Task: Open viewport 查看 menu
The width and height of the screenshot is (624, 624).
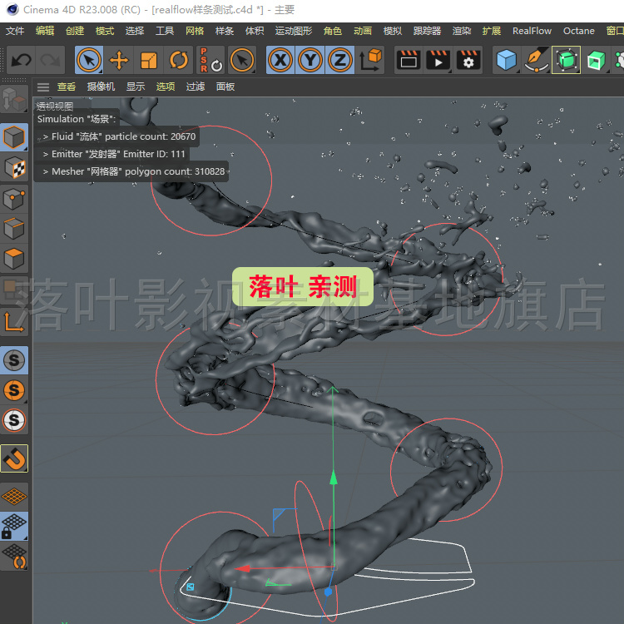Action: [x=66, y=87]
